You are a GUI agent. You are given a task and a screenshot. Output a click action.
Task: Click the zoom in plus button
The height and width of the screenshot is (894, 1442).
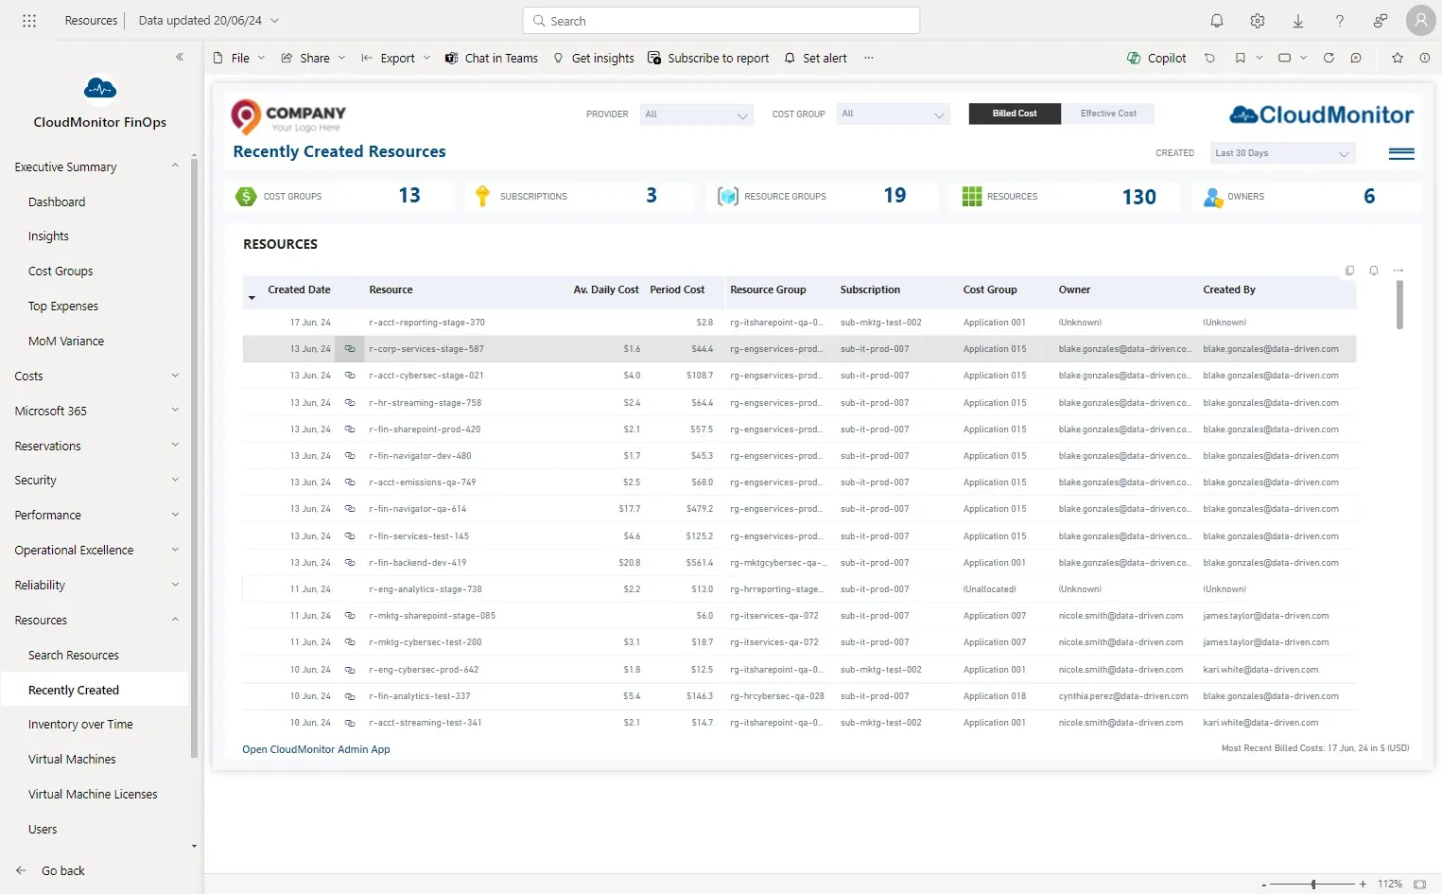click(1363, 885)
